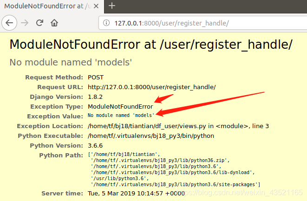
Task: Click the Server time value
Action: (136, 194)
